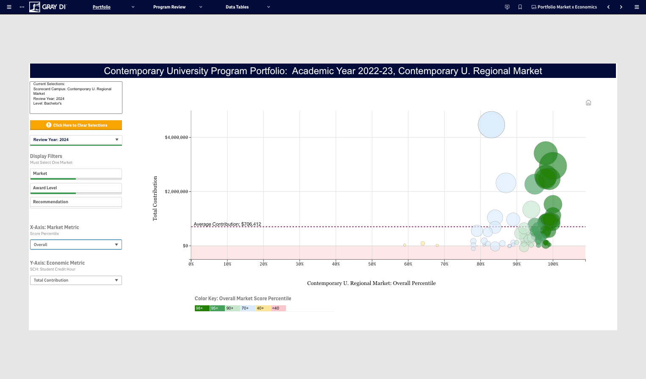Select the 70+ color key swatch
Viewport: 646px width, 379px height.
248,308
